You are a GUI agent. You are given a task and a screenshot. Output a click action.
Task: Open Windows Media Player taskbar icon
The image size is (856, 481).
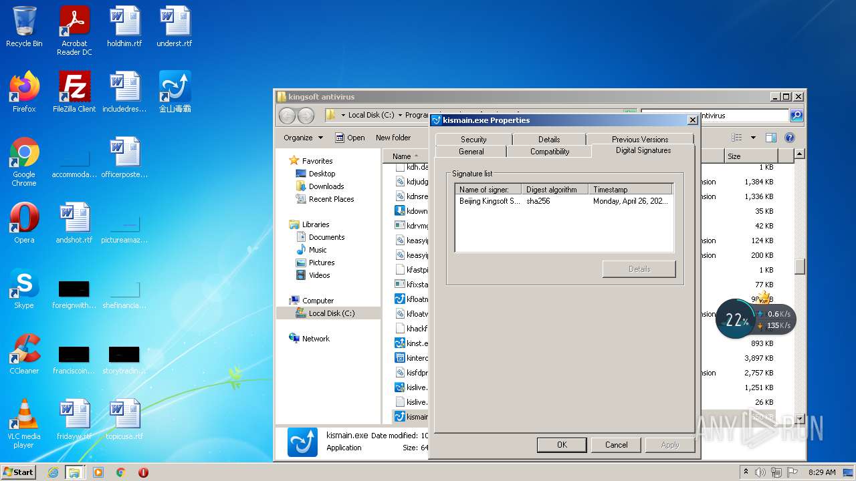(x=98, y=472)
